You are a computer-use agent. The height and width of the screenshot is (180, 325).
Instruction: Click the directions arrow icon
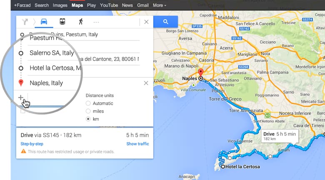pos(25,22)
